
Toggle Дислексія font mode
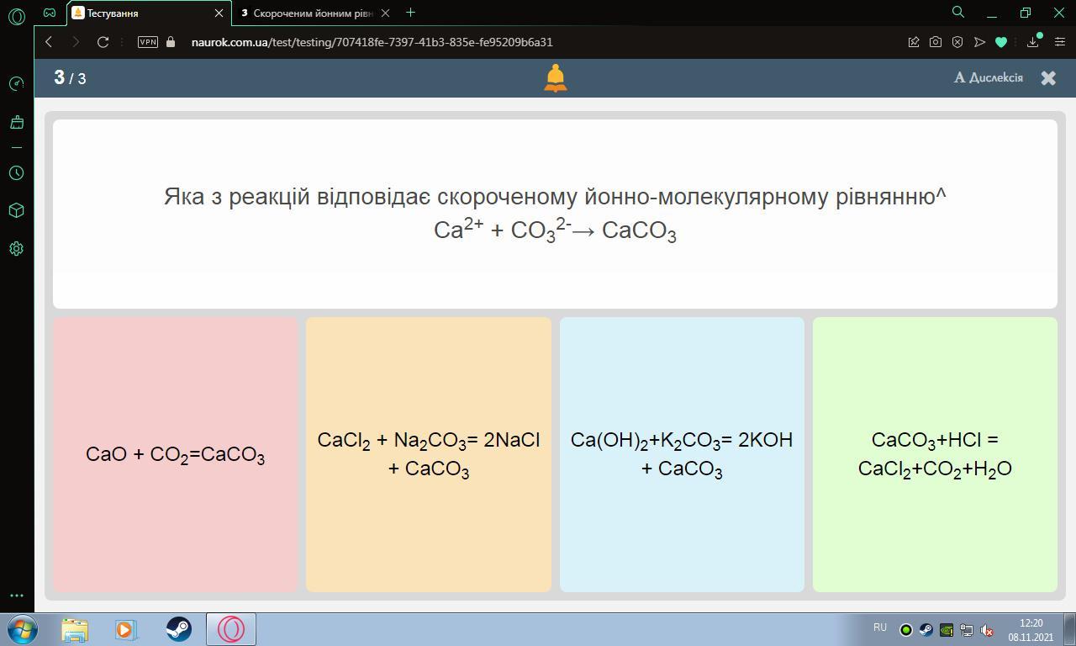coord(989,77)
